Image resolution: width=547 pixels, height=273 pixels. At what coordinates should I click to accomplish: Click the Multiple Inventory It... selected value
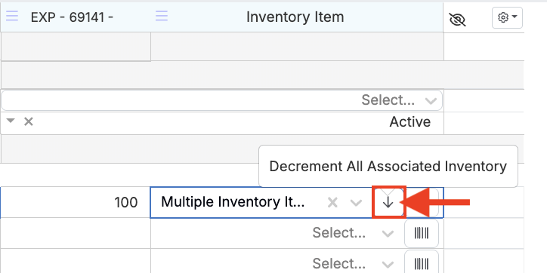[x=233, y=202]
